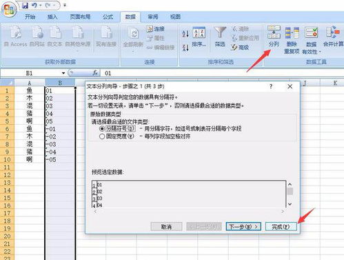Open Connections (连接) button
Screen dimensions: 344x260
coord(155,29)
